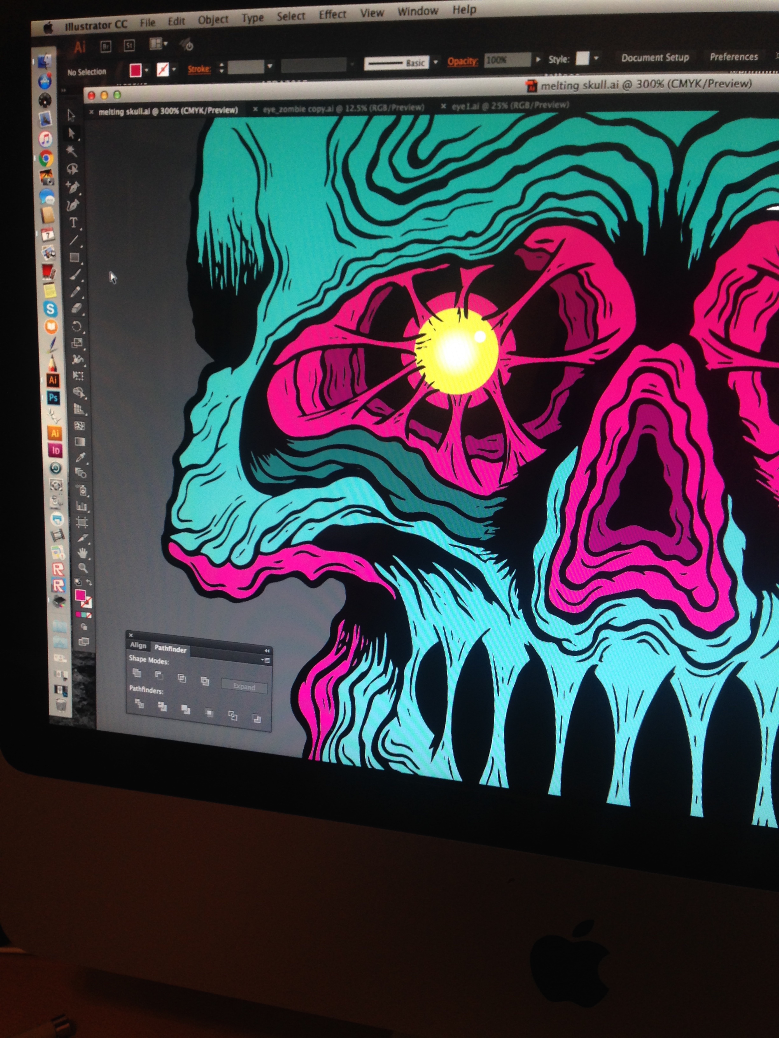Open Basic brush definition dropdown
779x1038 pixels.
(x=436, y=62)
